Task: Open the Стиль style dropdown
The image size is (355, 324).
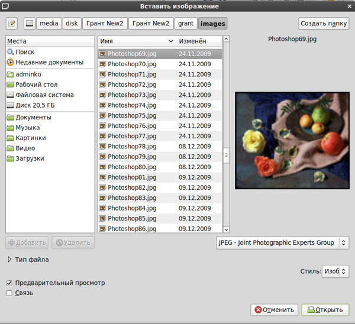Action: tap(335, 271)
